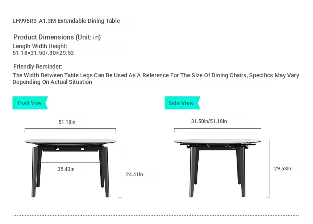Click the 29.53in total height label
The height and width of the screenshot is (224, 313).
[x=283, y=169]
